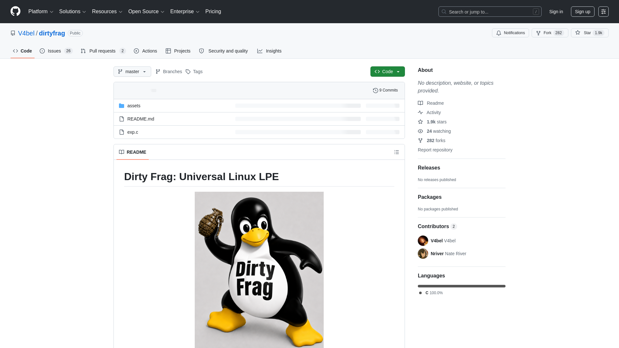The height and width of the screenshot is (348, 619).
Task: Click the README.md file icon
Action: [x=122, y=119]
